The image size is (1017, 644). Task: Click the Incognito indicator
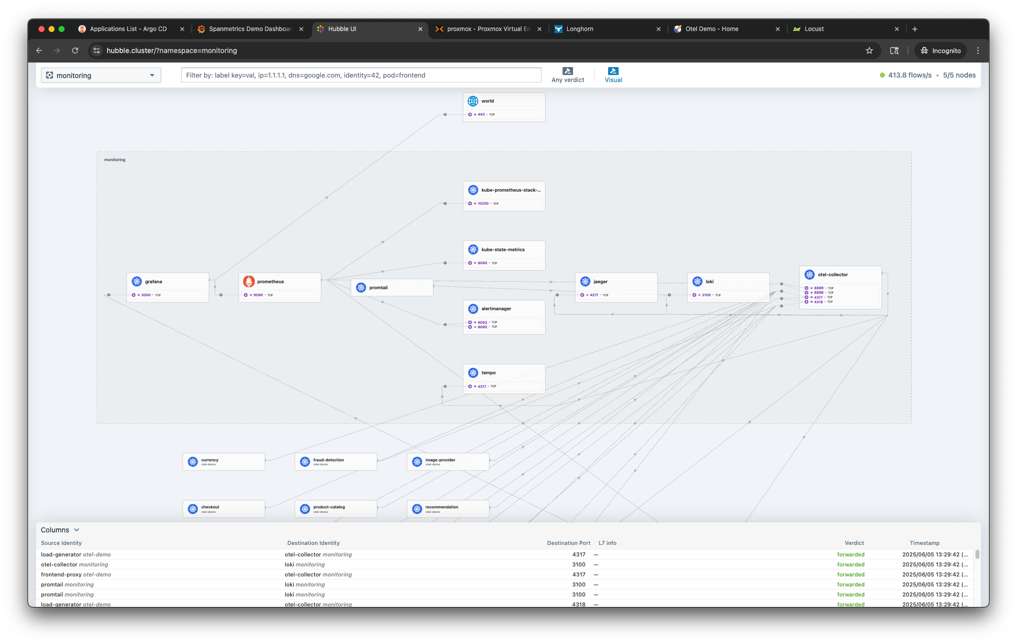click(941, 51)
